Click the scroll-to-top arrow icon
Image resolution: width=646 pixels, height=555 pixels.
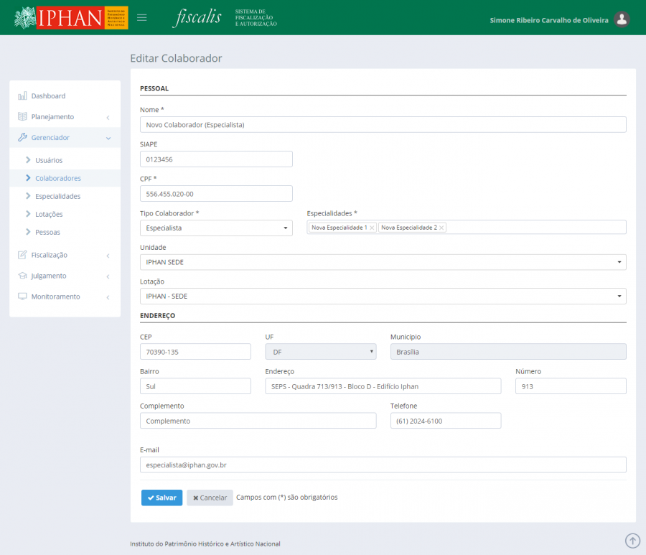pyautogui.click(x=632, y=540)
